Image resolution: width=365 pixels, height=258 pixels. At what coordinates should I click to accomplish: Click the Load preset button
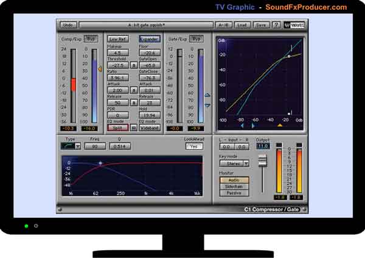coord(242,25)
